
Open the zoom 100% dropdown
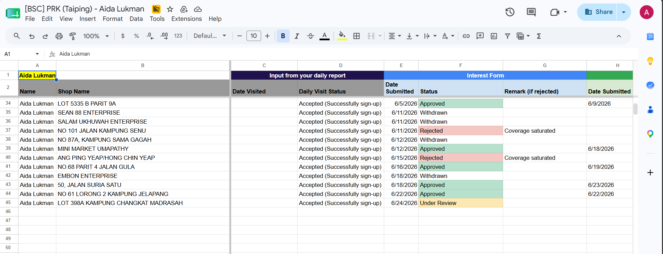[x=96, y=36]
